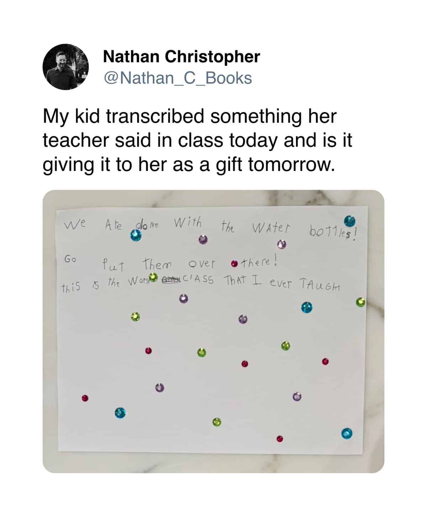
Task: Click the "Nathan Christopher" display name
Action: (181, 57)
